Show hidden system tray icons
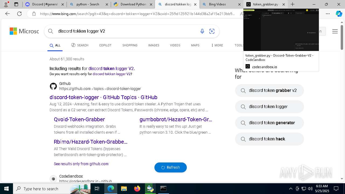Image resolution: width=345 pixels, height=194 pixels. click(x=291, y=189)
